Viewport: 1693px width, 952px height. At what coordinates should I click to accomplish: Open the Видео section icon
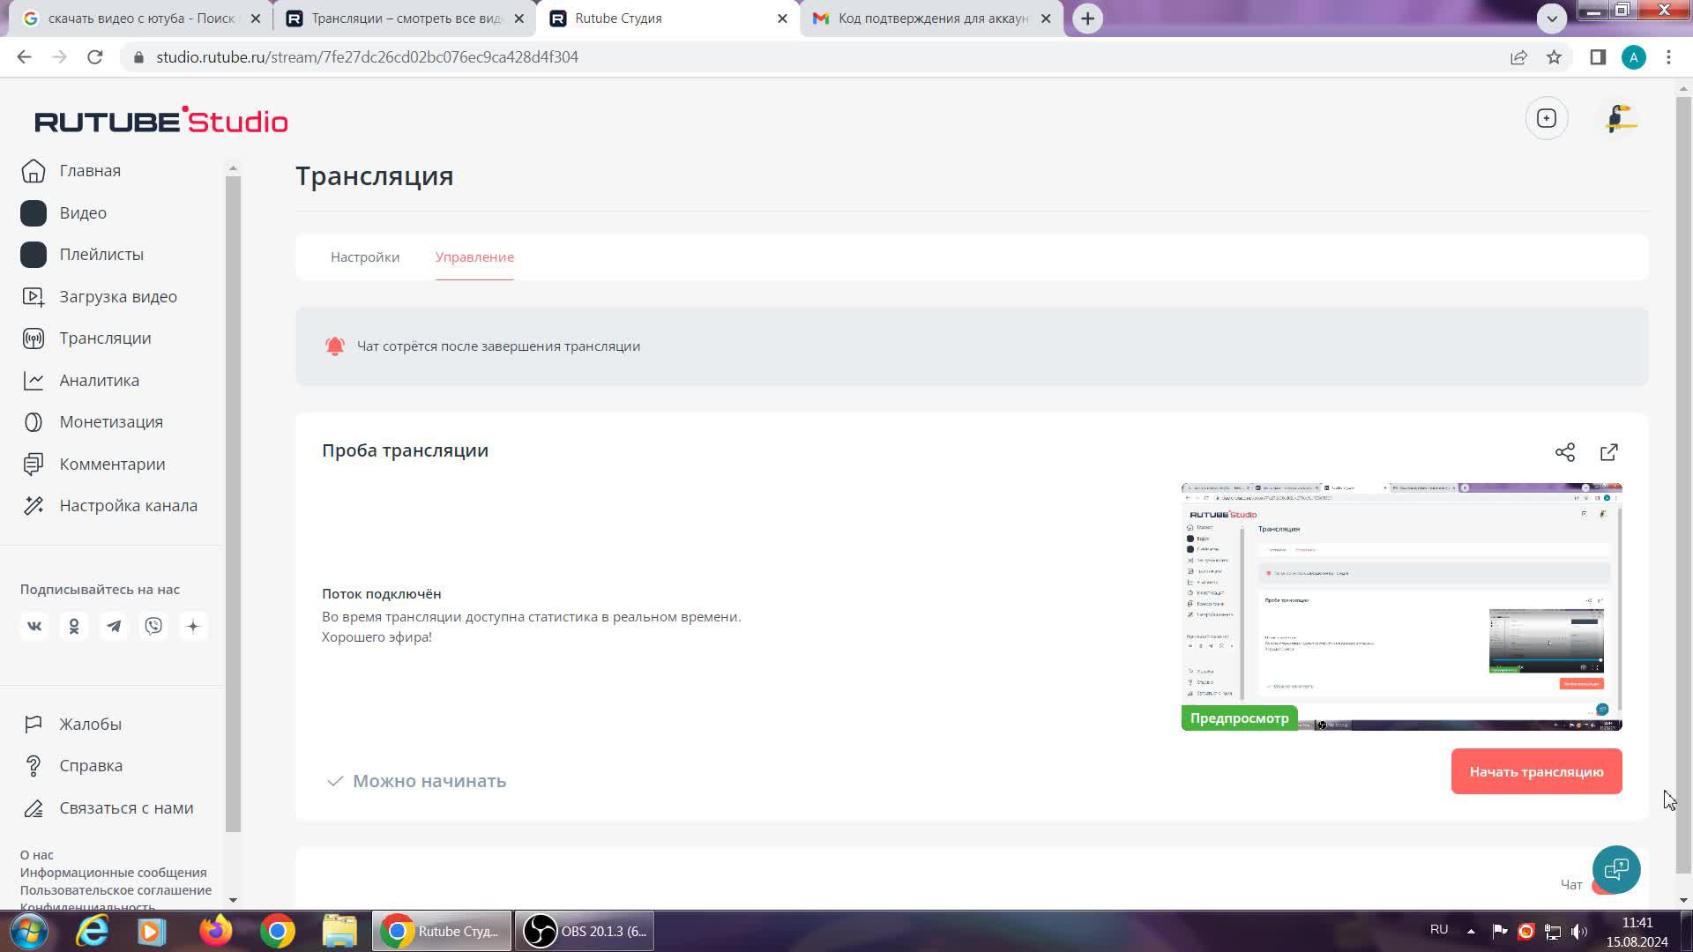coord(34,213)
